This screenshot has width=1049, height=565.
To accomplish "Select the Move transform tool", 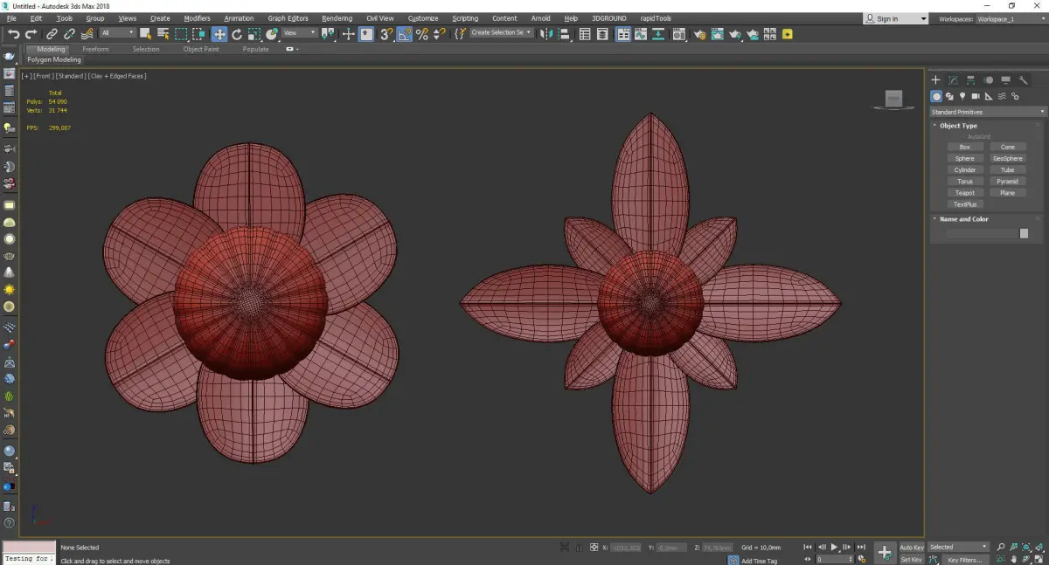I will click(219, 34).
